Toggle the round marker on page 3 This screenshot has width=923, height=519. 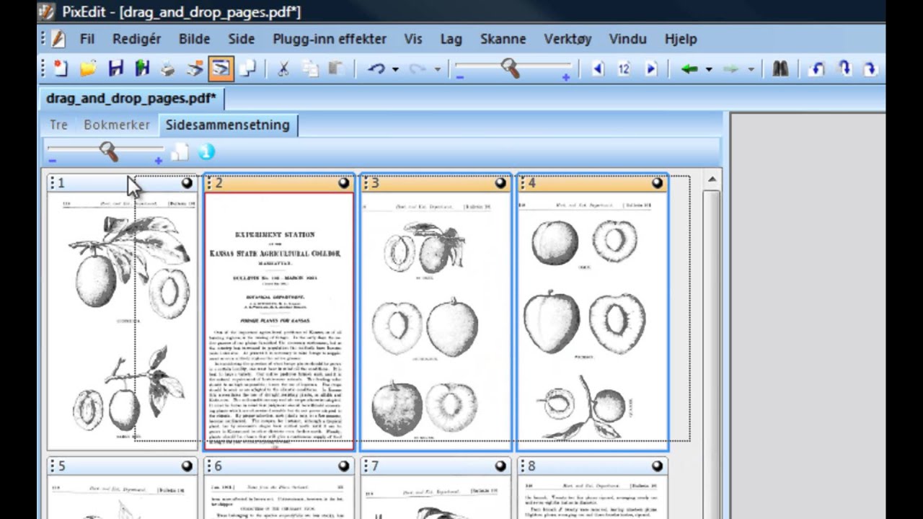tap(501, 183)
